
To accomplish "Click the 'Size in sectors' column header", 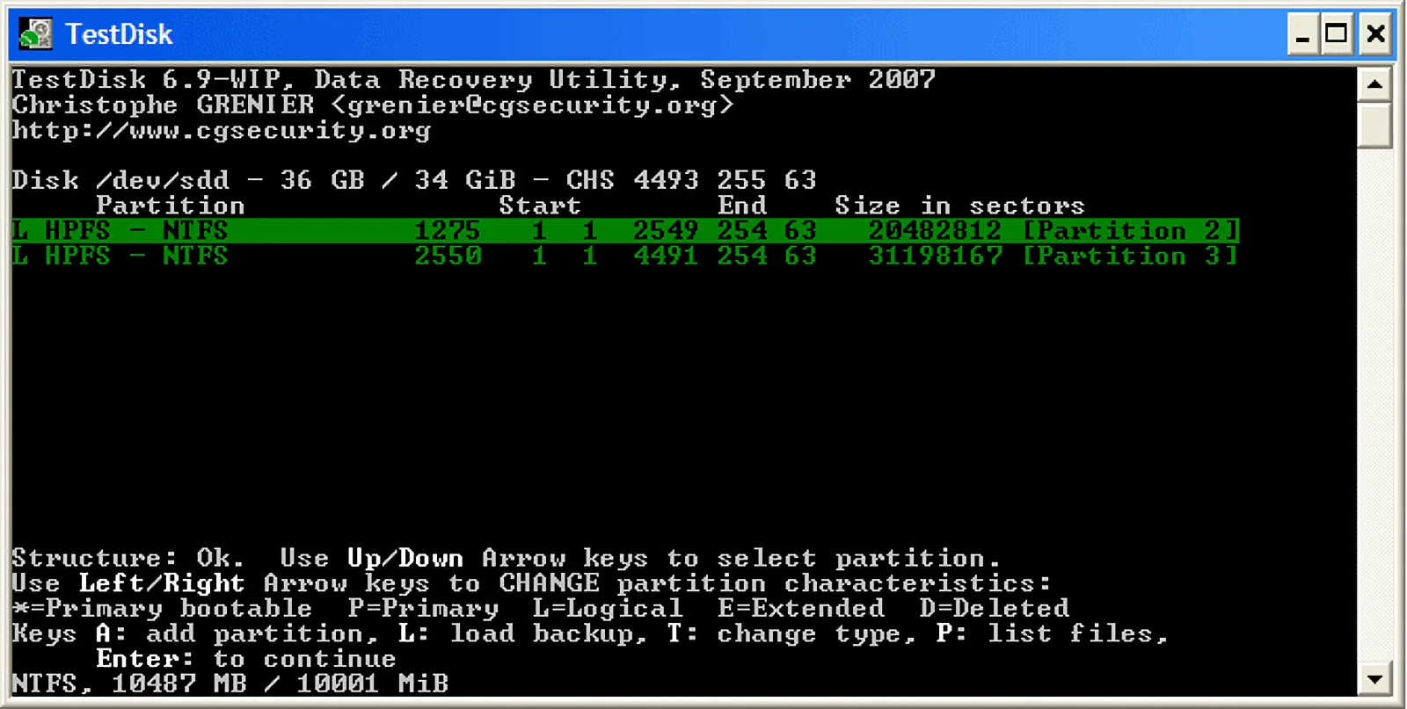I will point(959,206).
